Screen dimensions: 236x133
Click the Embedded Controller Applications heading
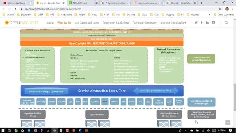pos(104,50)
